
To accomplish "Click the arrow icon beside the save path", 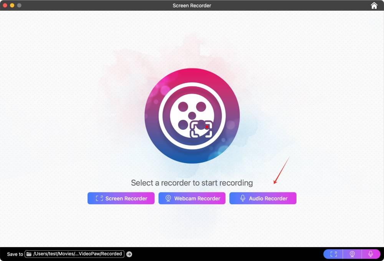I will click(x=129, y=254).
